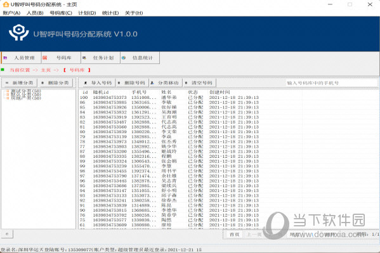Select the row with random id 1639834753885
This screenshot has width=380, height=253.
point(169,103)
